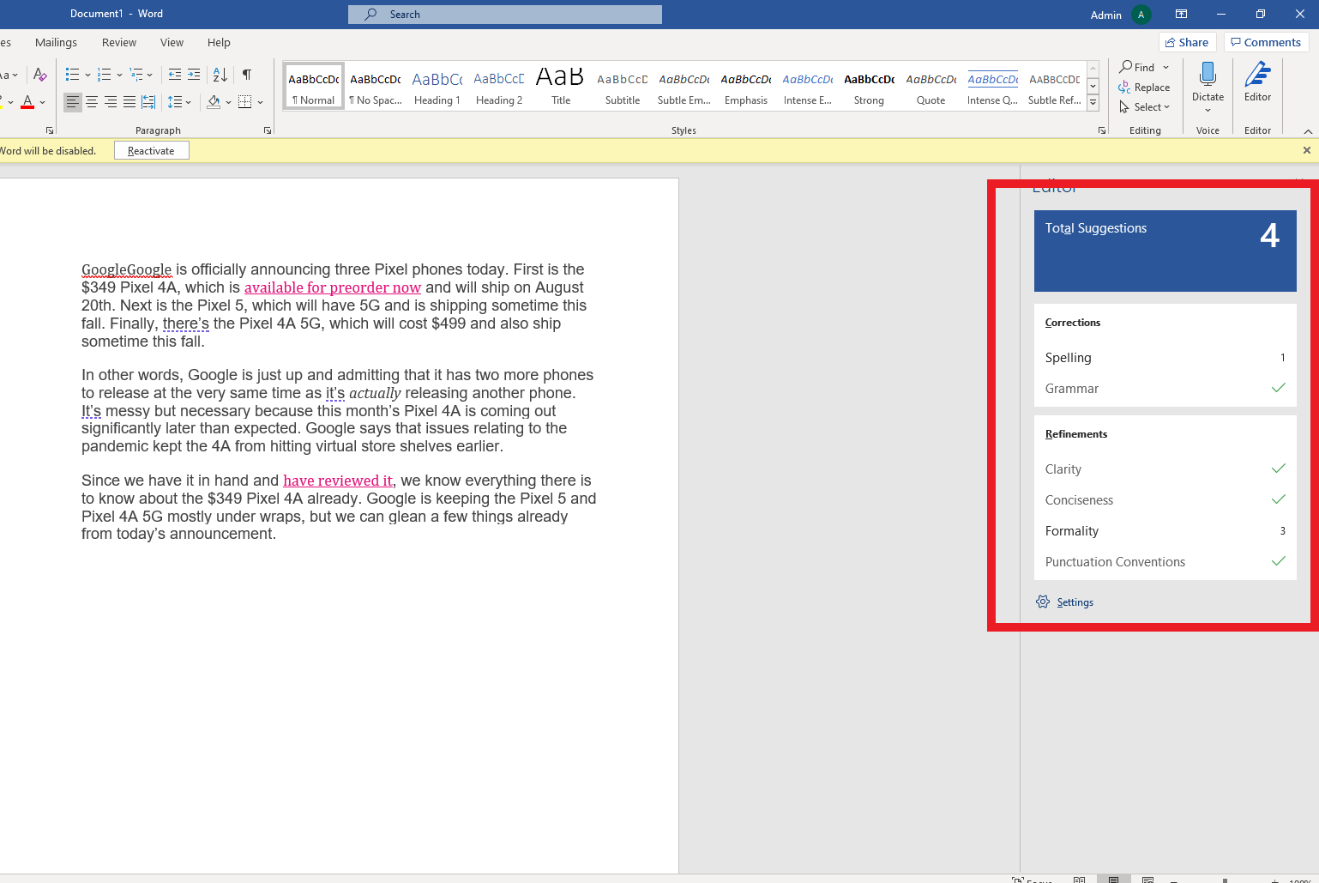Apply bullet list formatting
Viewport: 1319px width, 883px height.
click(73, 75)
